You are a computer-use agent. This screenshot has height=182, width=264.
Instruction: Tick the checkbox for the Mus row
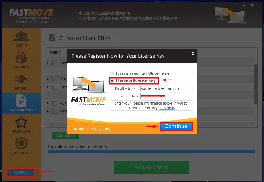55,79
